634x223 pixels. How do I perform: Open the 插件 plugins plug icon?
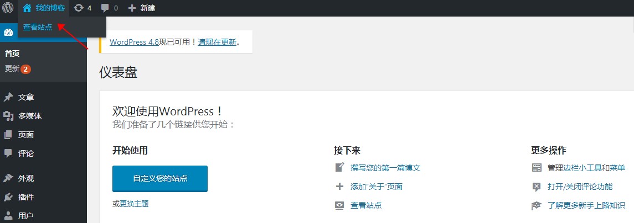pos(8,197)
